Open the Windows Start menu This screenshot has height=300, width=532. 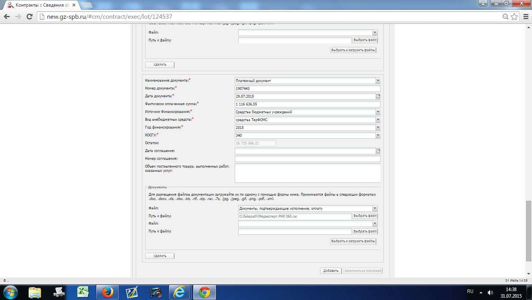pyautogui.click(x=10, y=292)
